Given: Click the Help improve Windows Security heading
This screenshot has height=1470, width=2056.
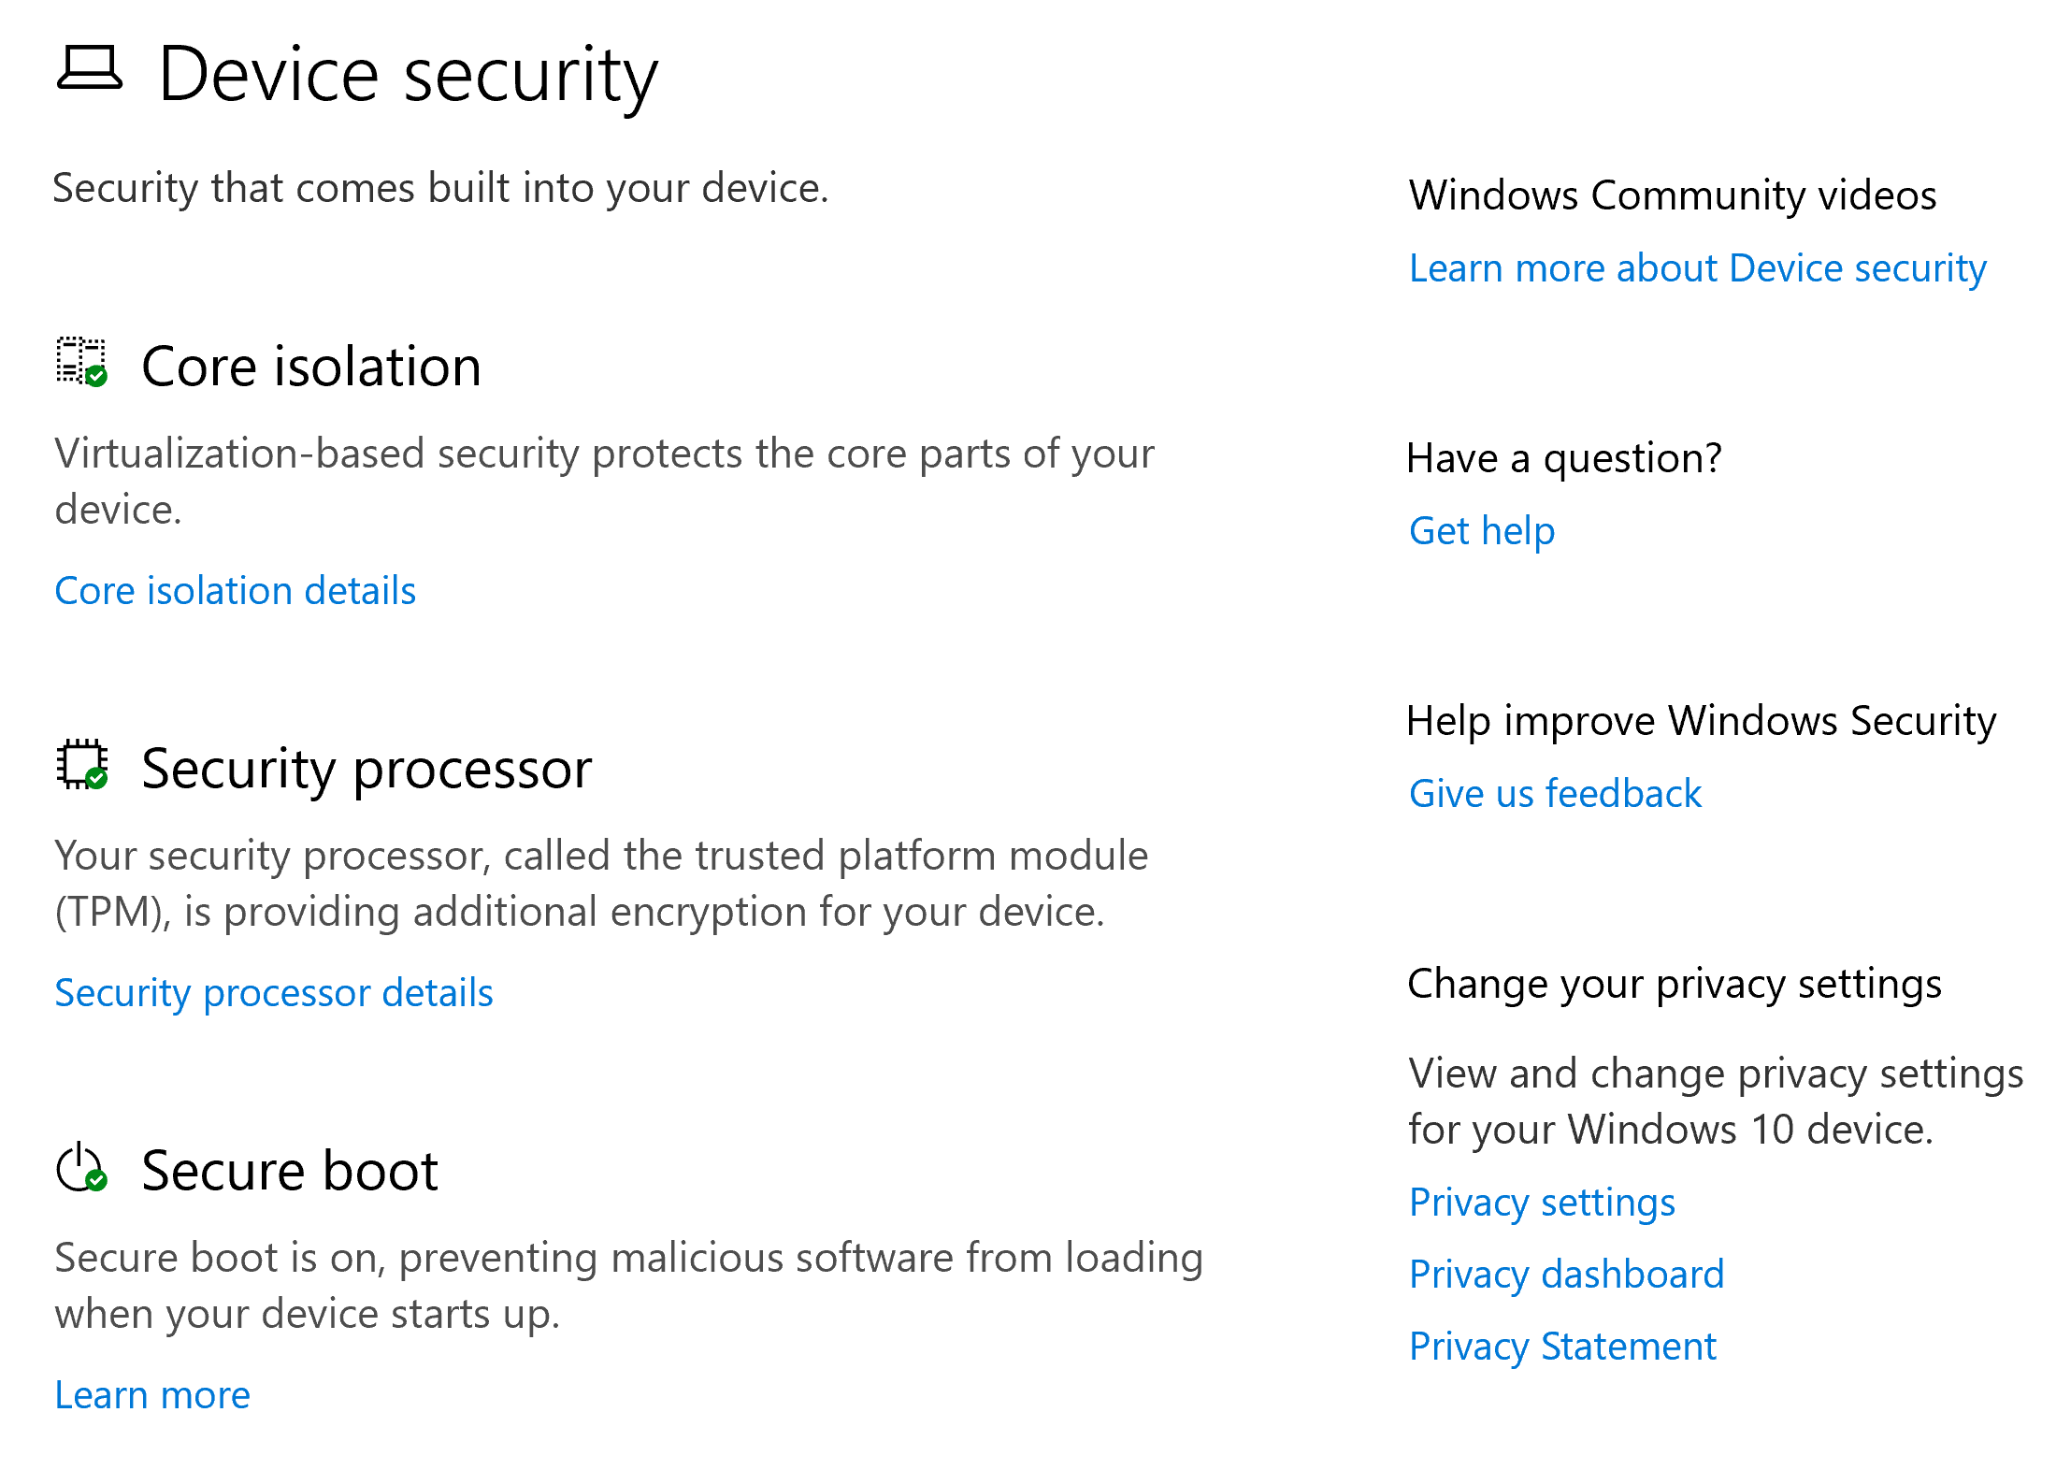Looking at the screenshot, I should (1701, 721).
